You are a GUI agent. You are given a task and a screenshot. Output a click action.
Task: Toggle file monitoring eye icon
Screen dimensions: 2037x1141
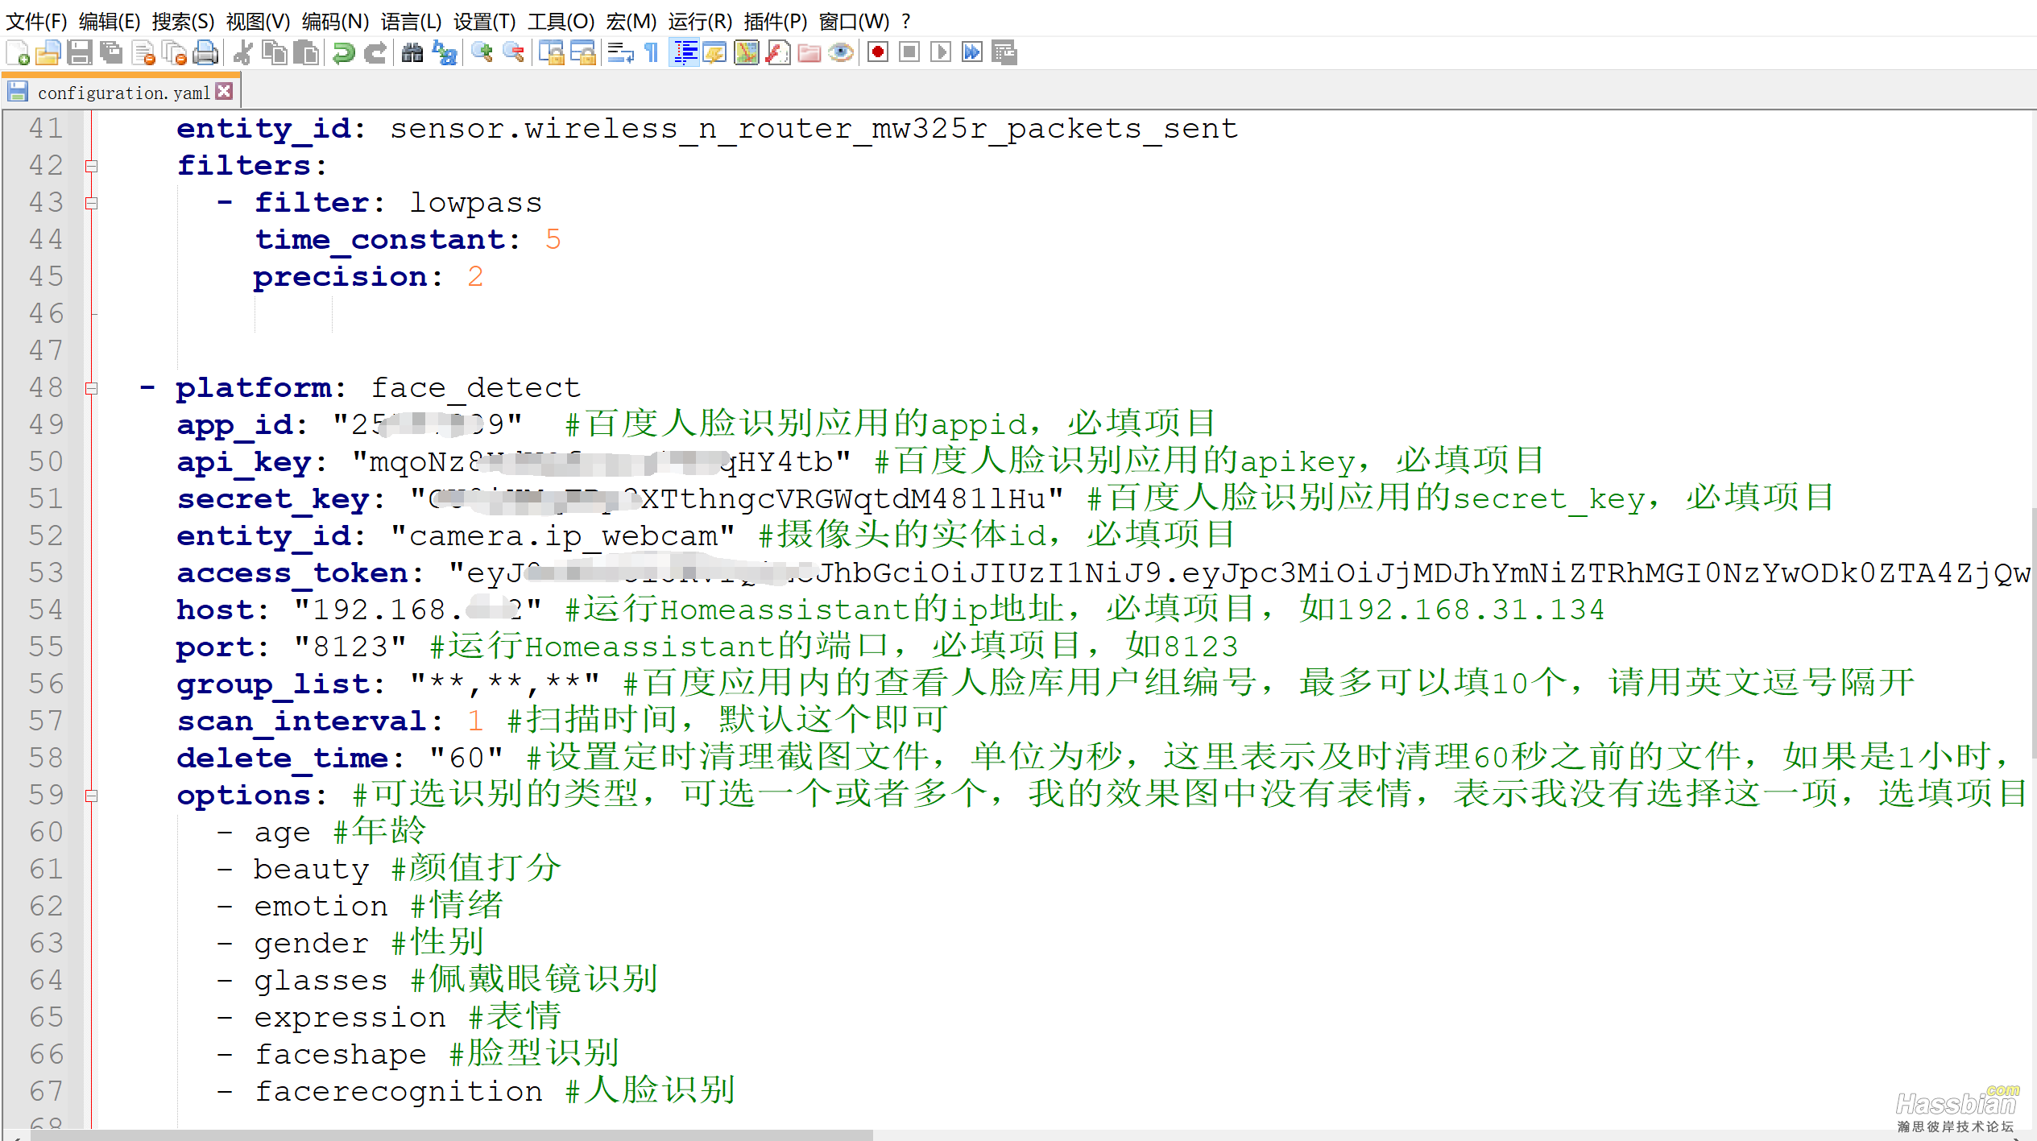841,53
